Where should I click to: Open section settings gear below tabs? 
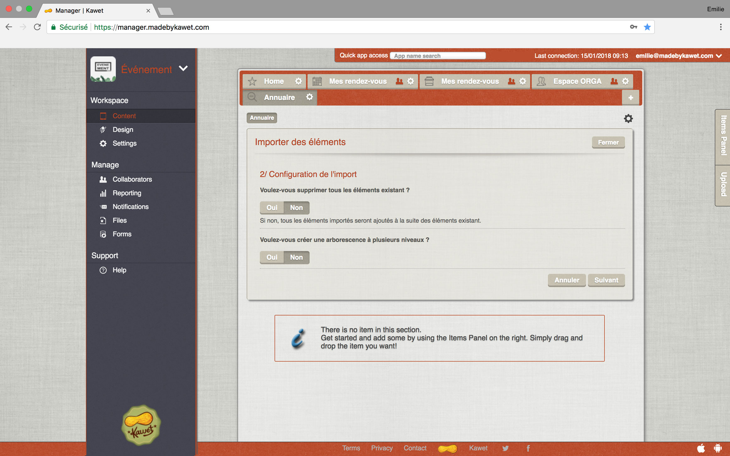pyautogui.click(x=628, y=118)
